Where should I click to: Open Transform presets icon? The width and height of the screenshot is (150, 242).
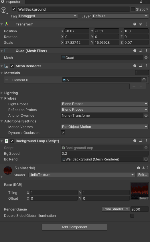pos(141,24)
